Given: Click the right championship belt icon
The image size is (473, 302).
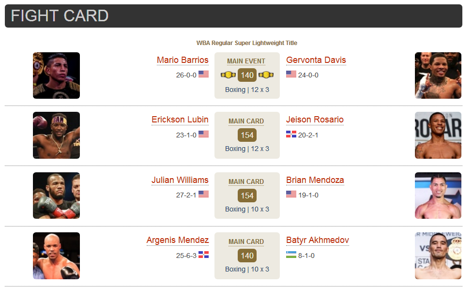Looking at the screenshot, I should 266,75.
